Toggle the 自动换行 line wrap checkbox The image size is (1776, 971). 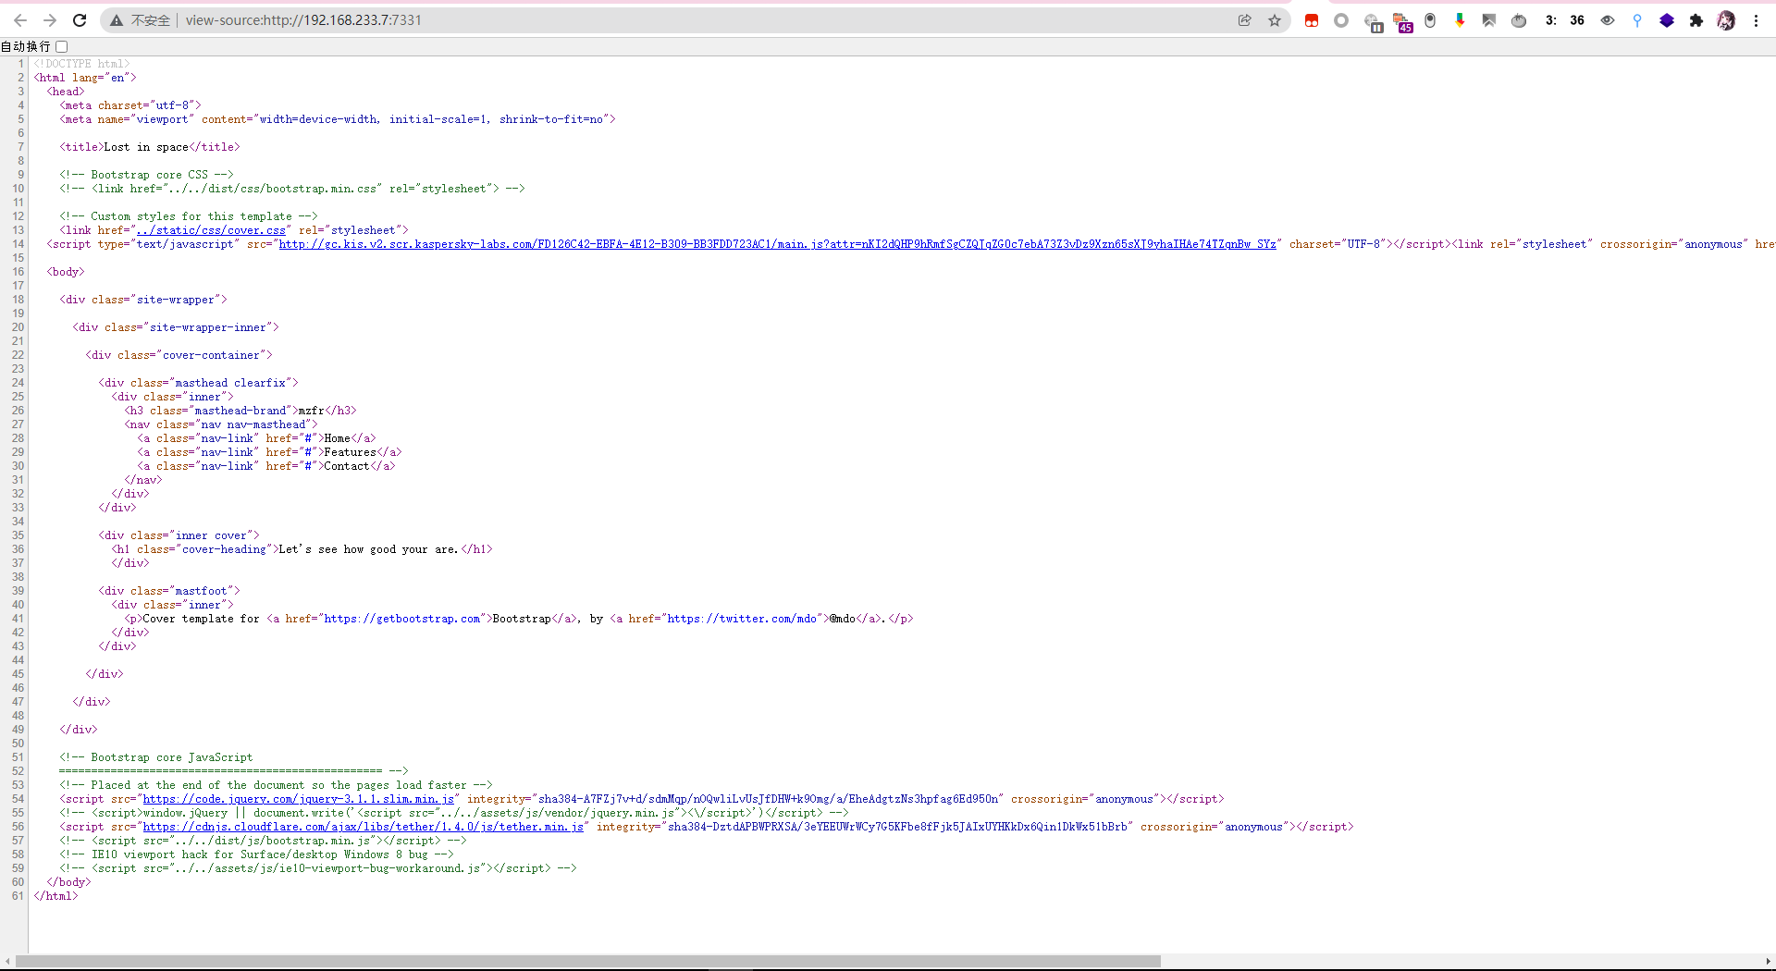click(62, 46)
